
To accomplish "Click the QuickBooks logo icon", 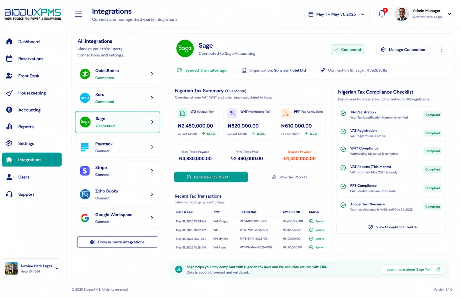I will [85, 74].
